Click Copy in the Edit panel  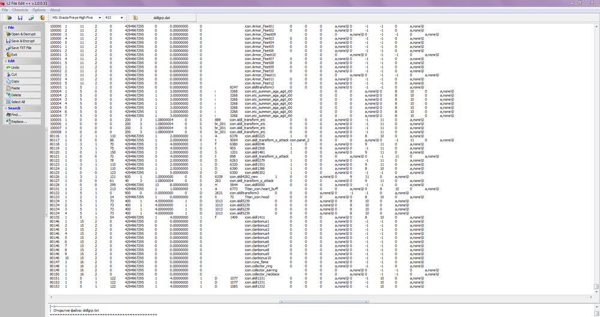[15, 81]
